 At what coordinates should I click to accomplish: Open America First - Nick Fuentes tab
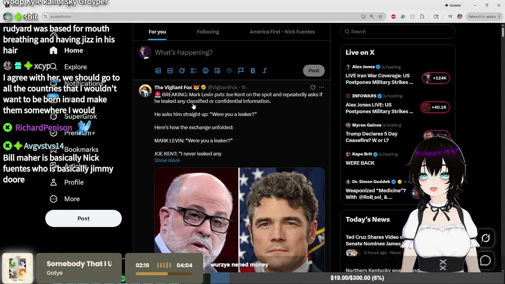[x=282, y=32]
